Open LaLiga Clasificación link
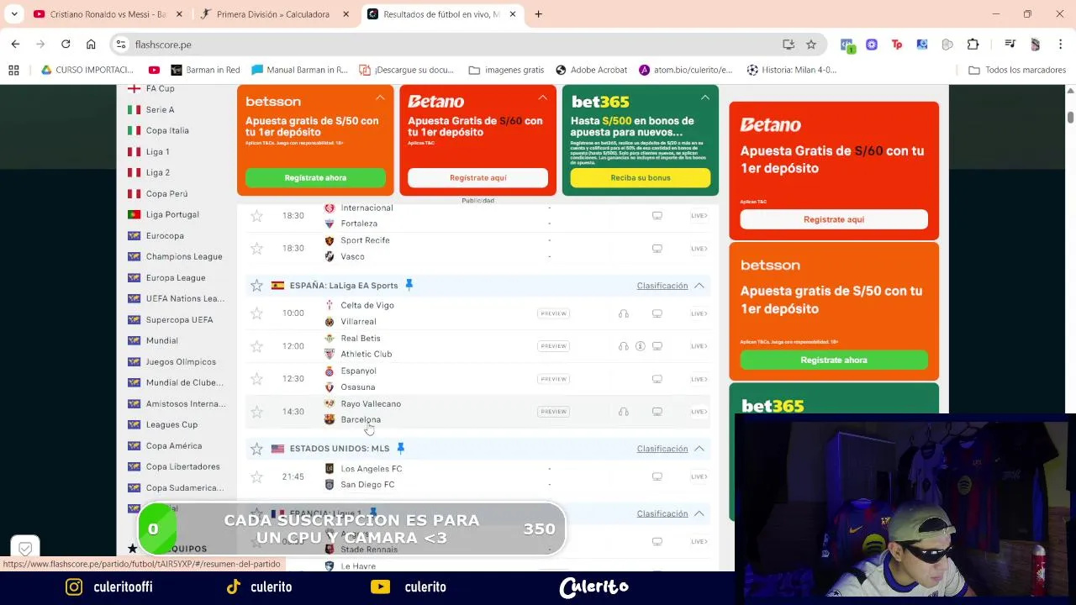This screenshot has height=605, width=1076. click(662, 286)
